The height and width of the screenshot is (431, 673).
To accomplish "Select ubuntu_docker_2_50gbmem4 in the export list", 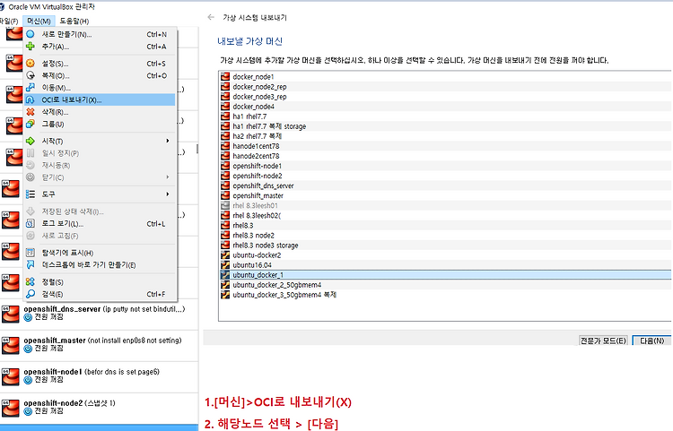I will pos(445,285).
